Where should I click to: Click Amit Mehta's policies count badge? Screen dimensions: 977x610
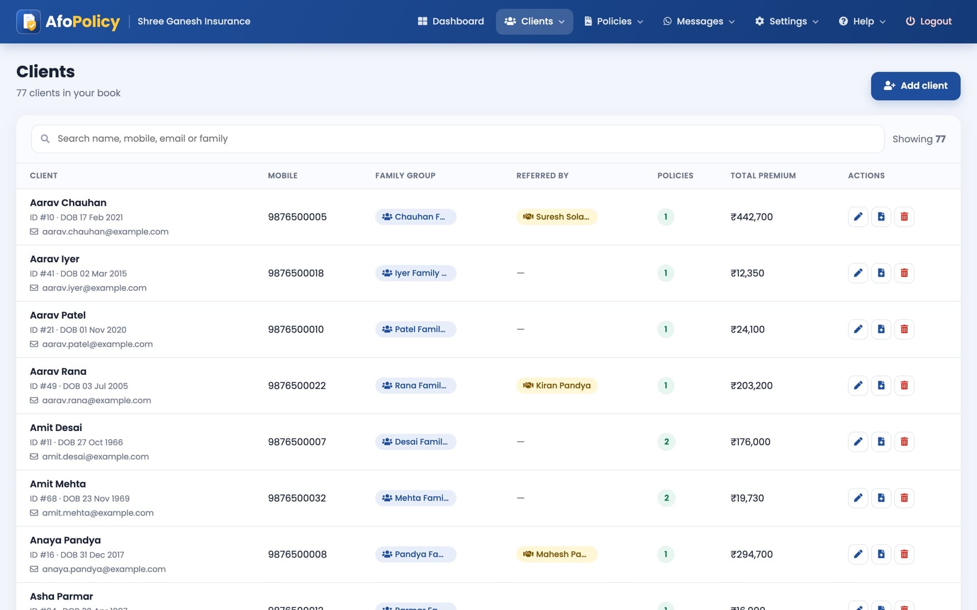(x=666, y=498)
